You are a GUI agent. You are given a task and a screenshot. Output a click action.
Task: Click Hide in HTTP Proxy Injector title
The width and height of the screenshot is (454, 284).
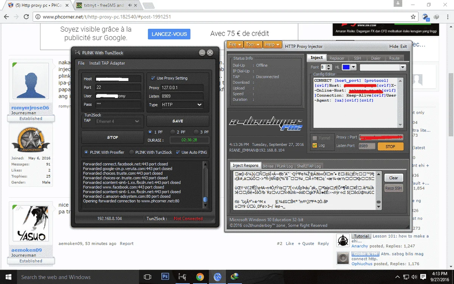click(x=394, y=46)
